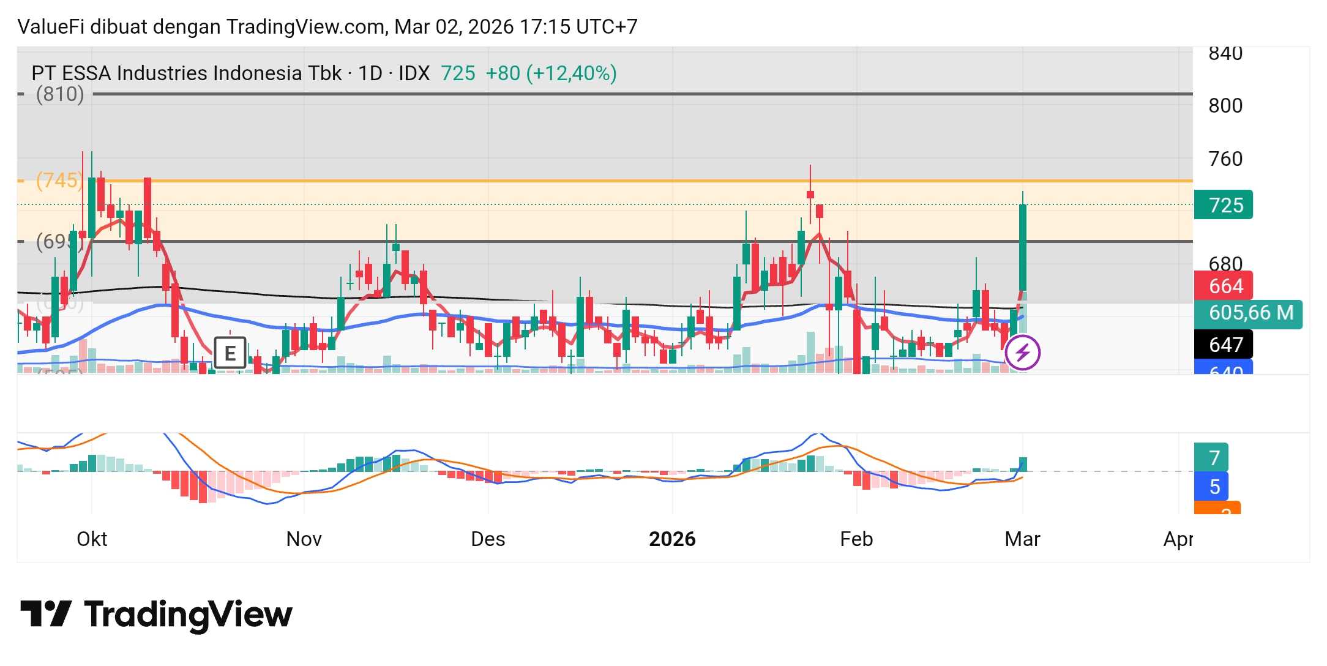Click the 800 value on price scale
1327x666 pixels.
1225,106
